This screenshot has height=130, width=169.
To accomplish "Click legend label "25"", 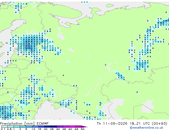I will pos(52,129).
